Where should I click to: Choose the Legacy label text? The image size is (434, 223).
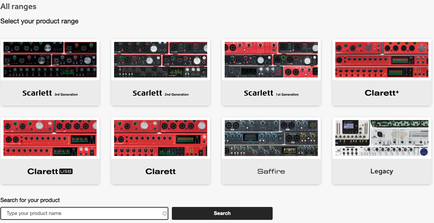(x=381, y=171)
